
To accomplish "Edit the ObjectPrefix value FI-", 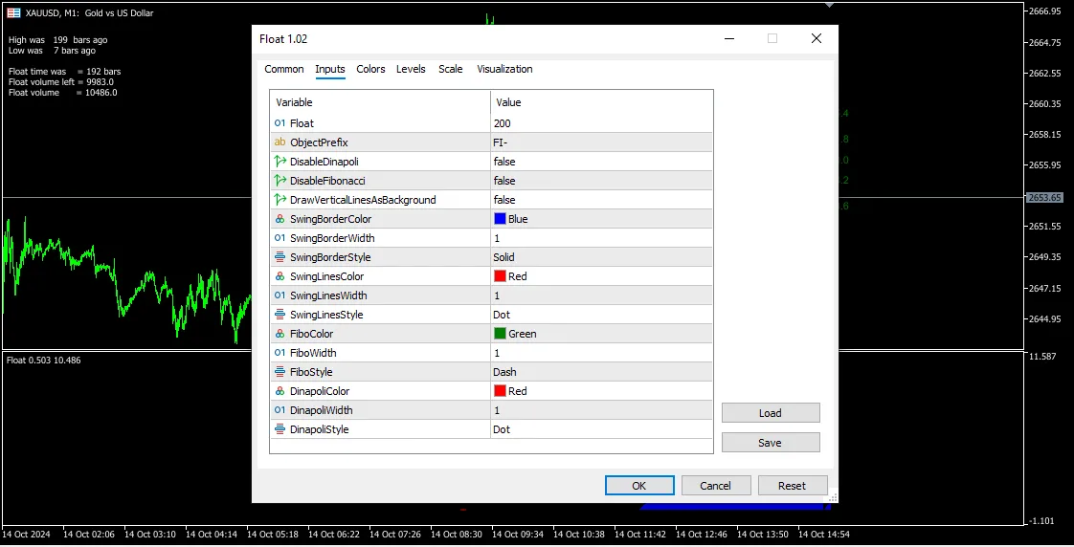I will (x=601, y=142).
